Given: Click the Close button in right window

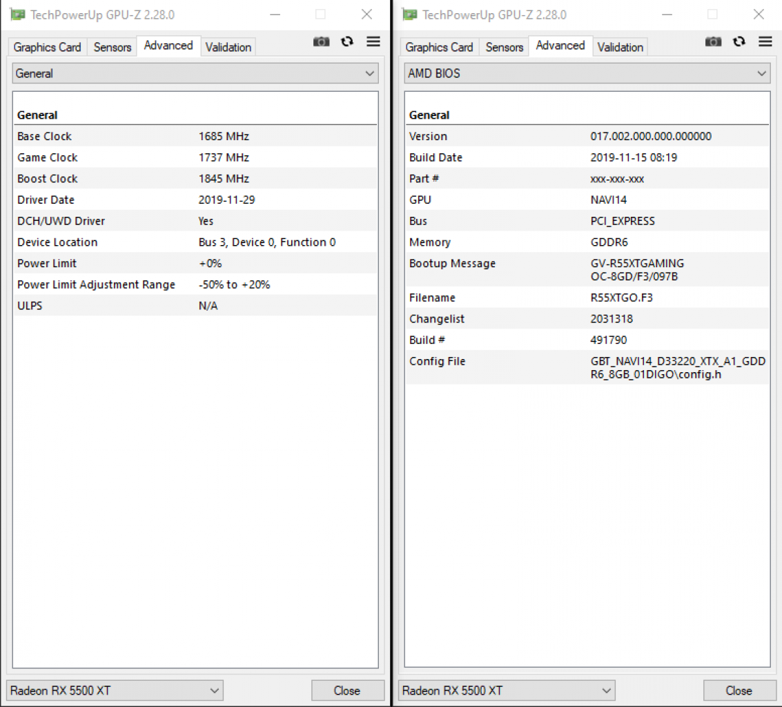Looking at the screenshot, I should pos(739,690).
